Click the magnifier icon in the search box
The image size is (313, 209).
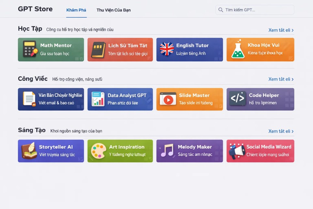click(221, 10)
